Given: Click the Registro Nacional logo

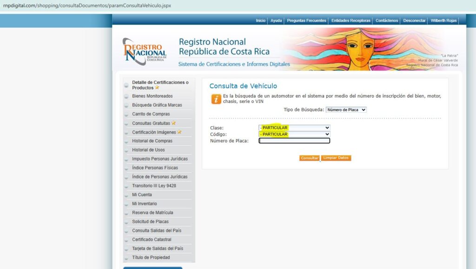Looking at the screenshot, I should click(x=144, y=51).
